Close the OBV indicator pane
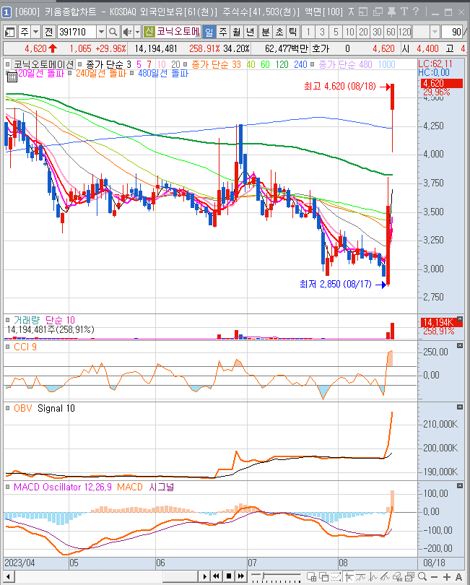This screenshot has width=470, height=585. pyautogui.click(x=460, y=407)
